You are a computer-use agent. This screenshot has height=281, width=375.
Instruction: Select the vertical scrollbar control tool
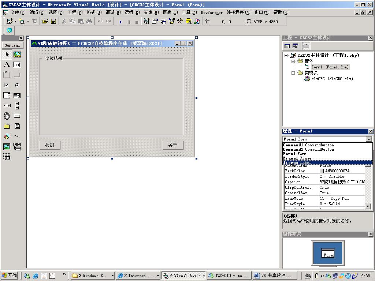pos(17,106)
